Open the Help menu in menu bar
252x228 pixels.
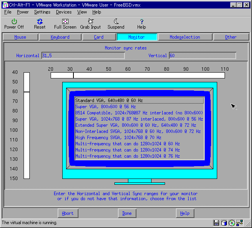point(97,12)
